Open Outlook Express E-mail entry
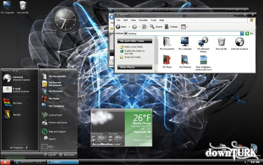 point(16,90)
